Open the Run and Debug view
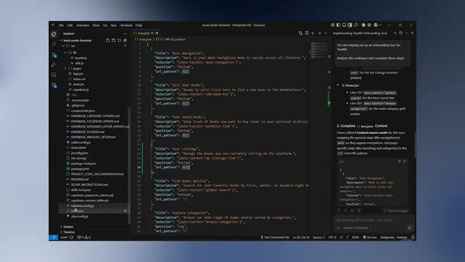465x262 pixels. tap(53, 65)
